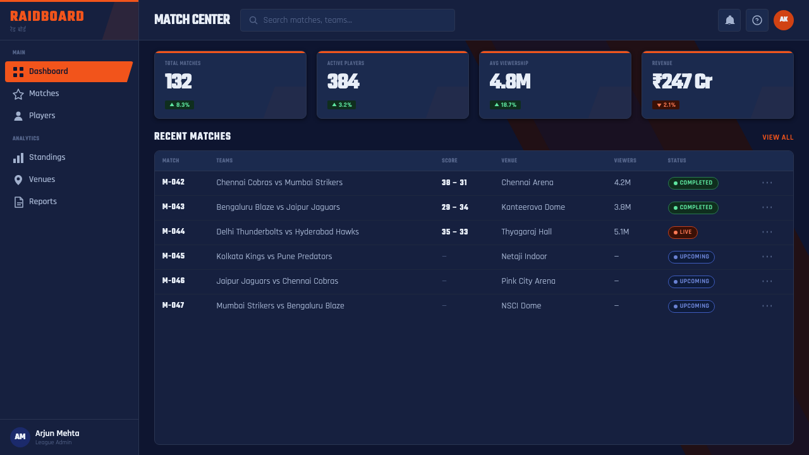Go to Dashboard in sidebar

(x=69, y=72)
